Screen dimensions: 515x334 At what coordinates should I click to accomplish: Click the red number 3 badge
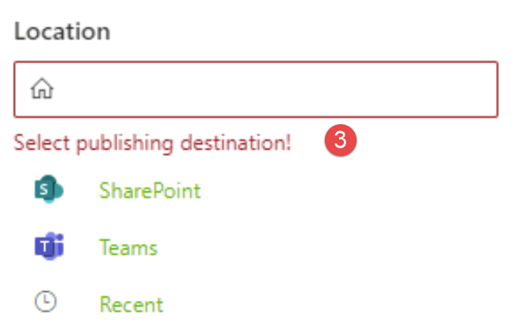tap(341, 140)
